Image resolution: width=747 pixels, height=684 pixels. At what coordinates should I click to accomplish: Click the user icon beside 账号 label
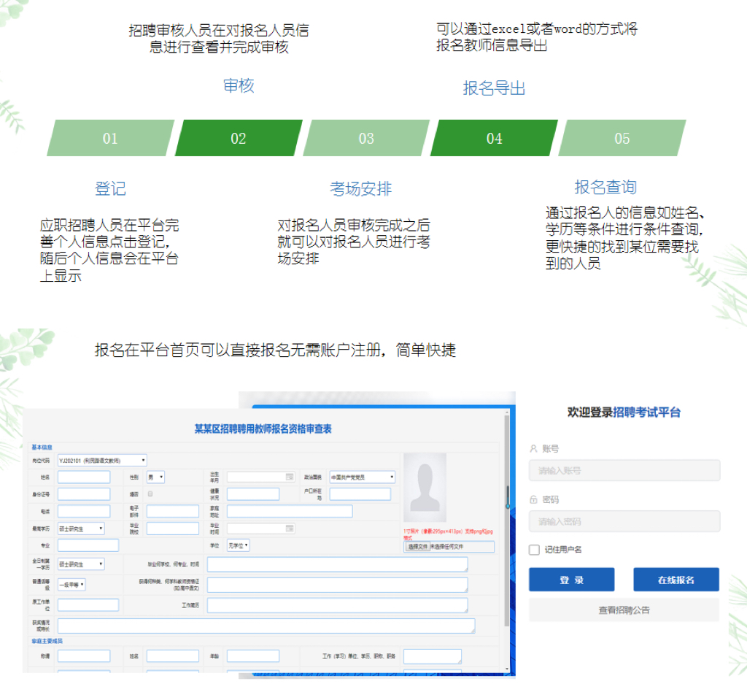pos(533,448)
